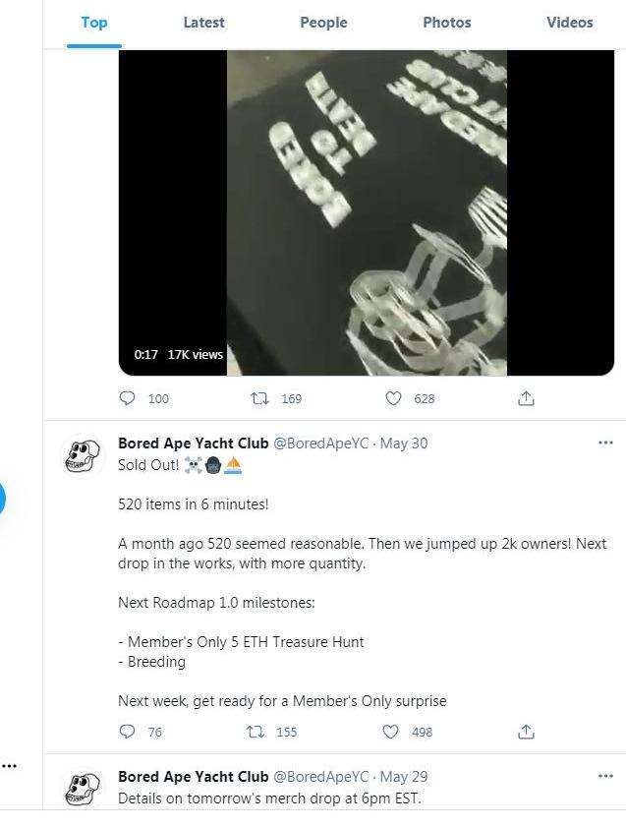Switch to the Latest tab
The image size is (626, 828).
click(x=203, y=23)
